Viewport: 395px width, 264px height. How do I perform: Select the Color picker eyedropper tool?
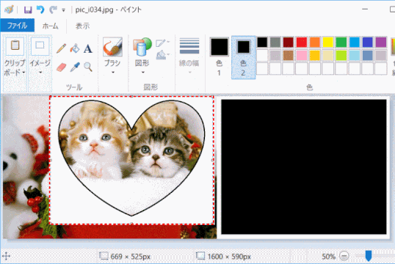click(x=75, y=67)
